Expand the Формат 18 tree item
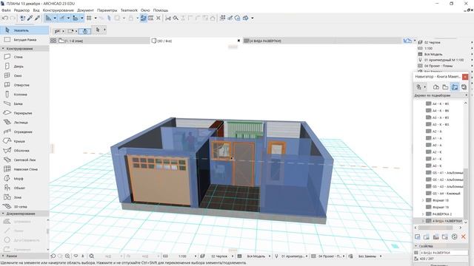The width and height of the screenshot is (474, 266). (x=423, y=200)
